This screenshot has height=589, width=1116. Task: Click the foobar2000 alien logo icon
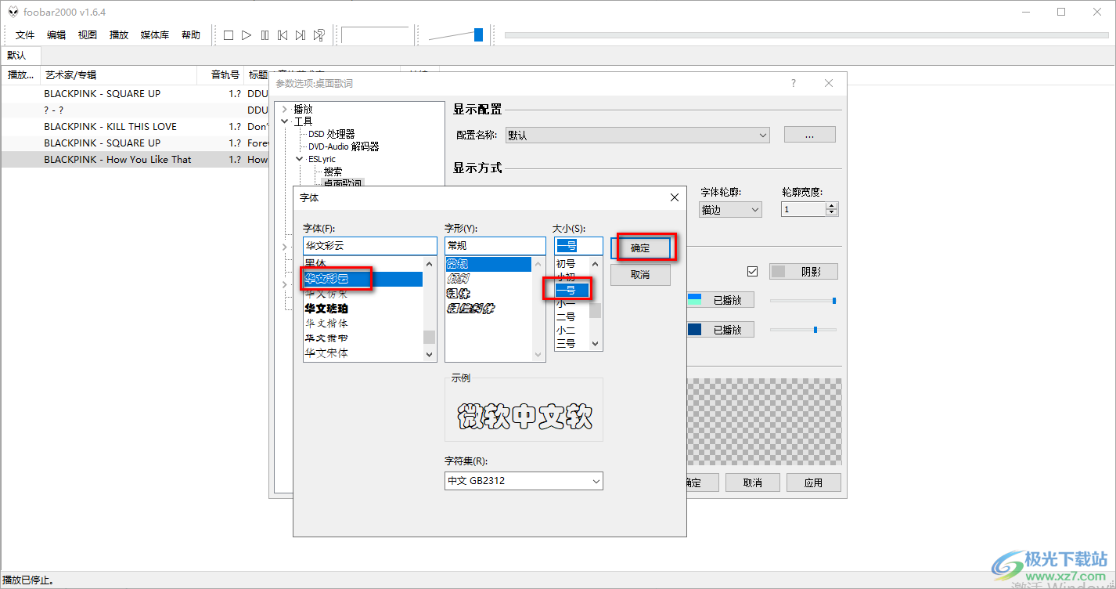pyautogui.click(x=13, y=12)
